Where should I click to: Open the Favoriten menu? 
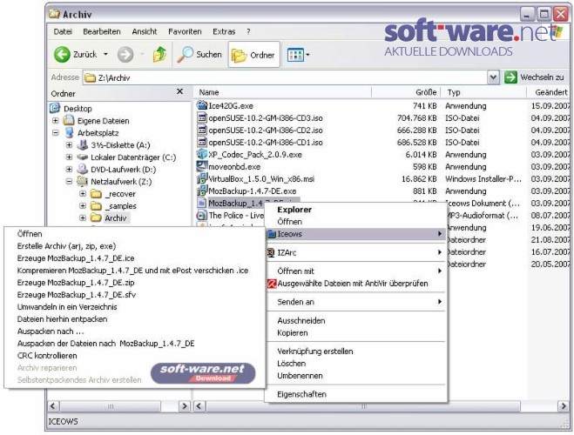click(185, 32)
